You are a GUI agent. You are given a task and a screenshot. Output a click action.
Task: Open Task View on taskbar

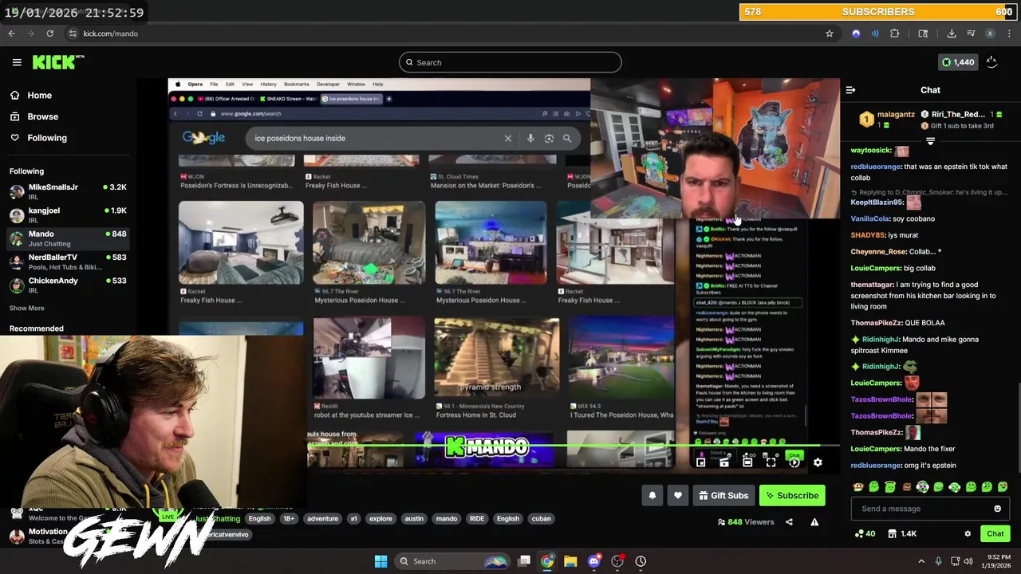point(524,561)
